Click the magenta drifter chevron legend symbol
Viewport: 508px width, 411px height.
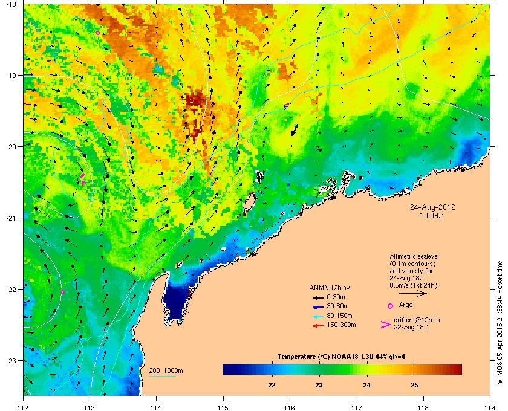tap(386, 325)
